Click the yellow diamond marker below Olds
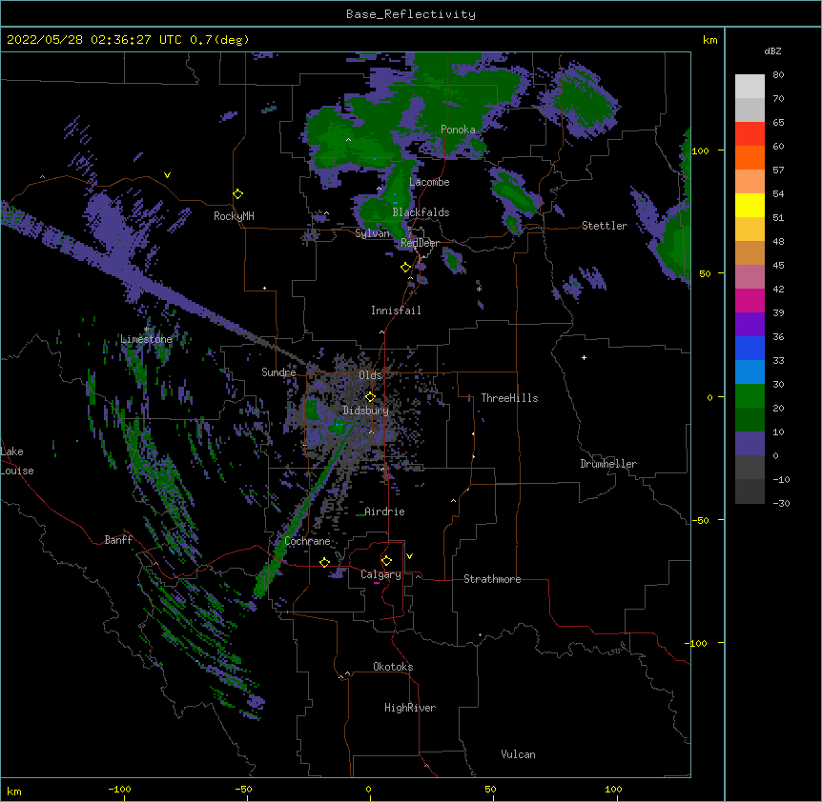This screenshot has height=802, width=822. pyautogui.click(x=370, y=397)
